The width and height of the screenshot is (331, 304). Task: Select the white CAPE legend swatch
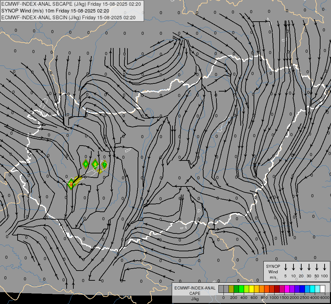tap(323, 289)
